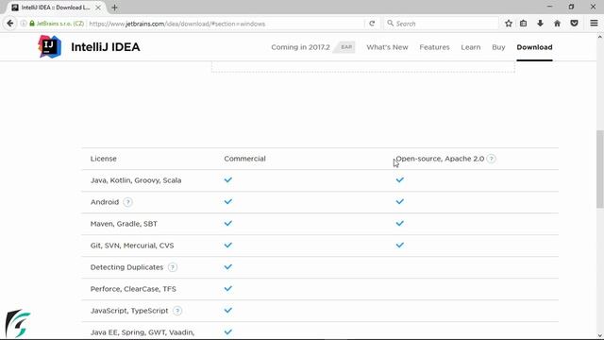Show help tooltip for JavaScript, TypeScript
Screen dimensions: 604x340
(x=177, y=311)
